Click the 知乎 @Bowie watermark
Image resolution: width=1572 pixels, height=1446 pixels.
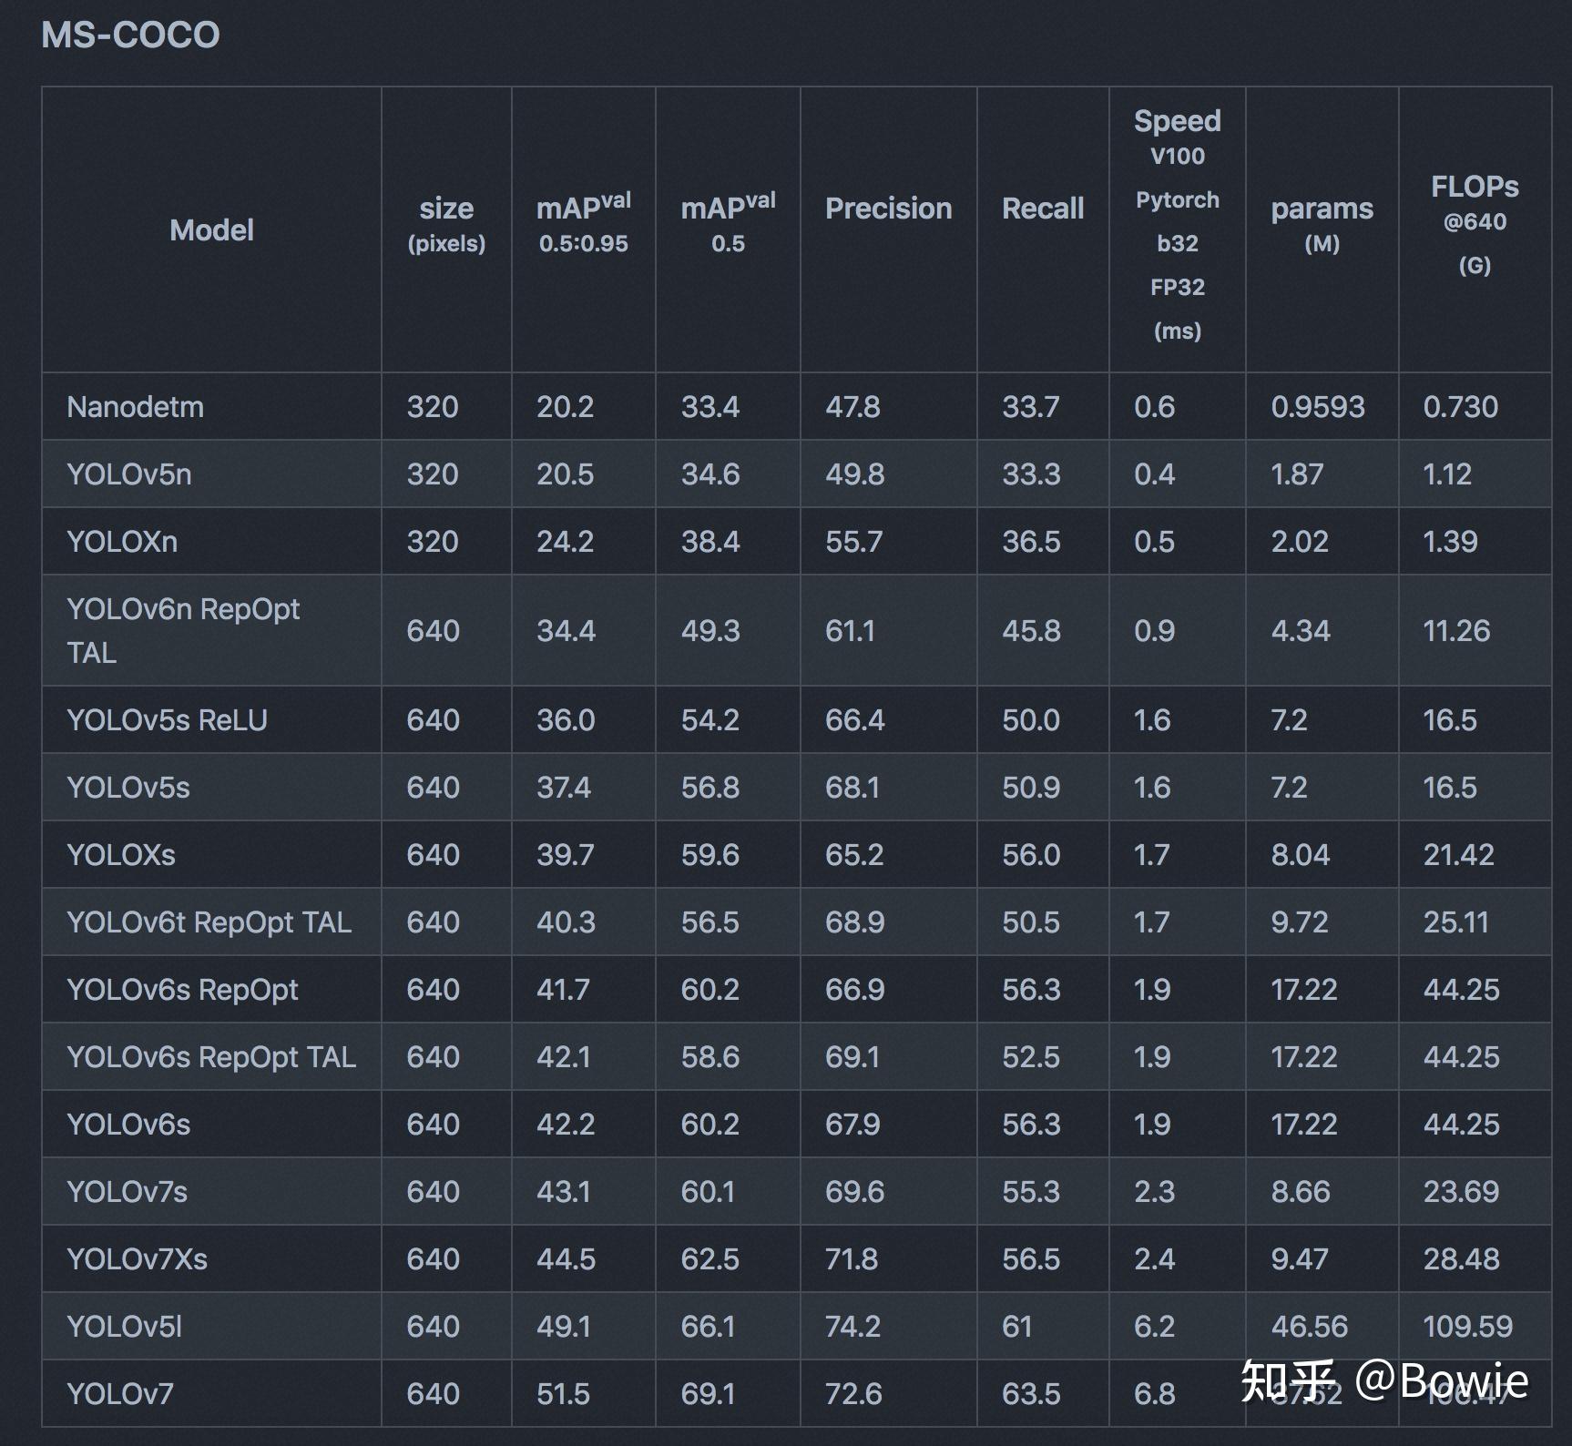[1384, 1381]
